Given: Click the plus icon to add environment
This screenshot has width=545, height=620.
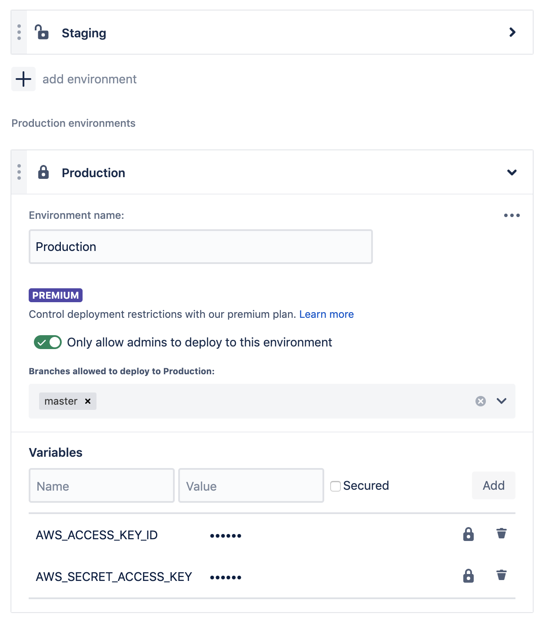Looking at the screenshot, I should click(23, 79).
